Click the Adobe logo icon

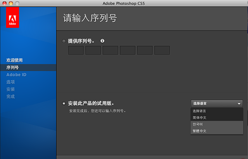point(12,17)
